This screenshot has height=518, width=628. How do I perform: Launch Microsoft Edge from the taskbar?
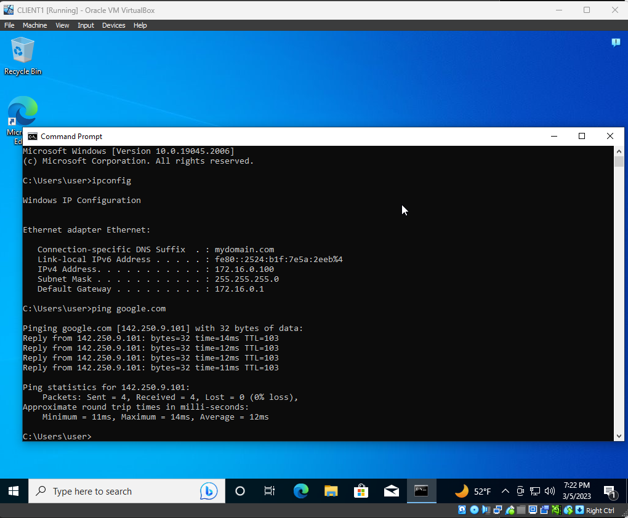[x=300, y=491]
